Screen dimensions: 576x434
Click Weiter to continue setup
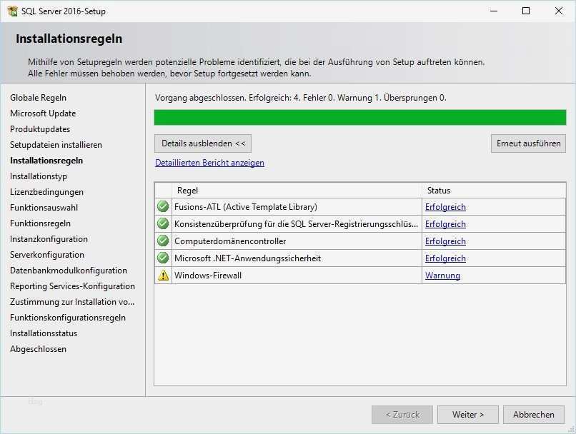(x=467, y=415)
